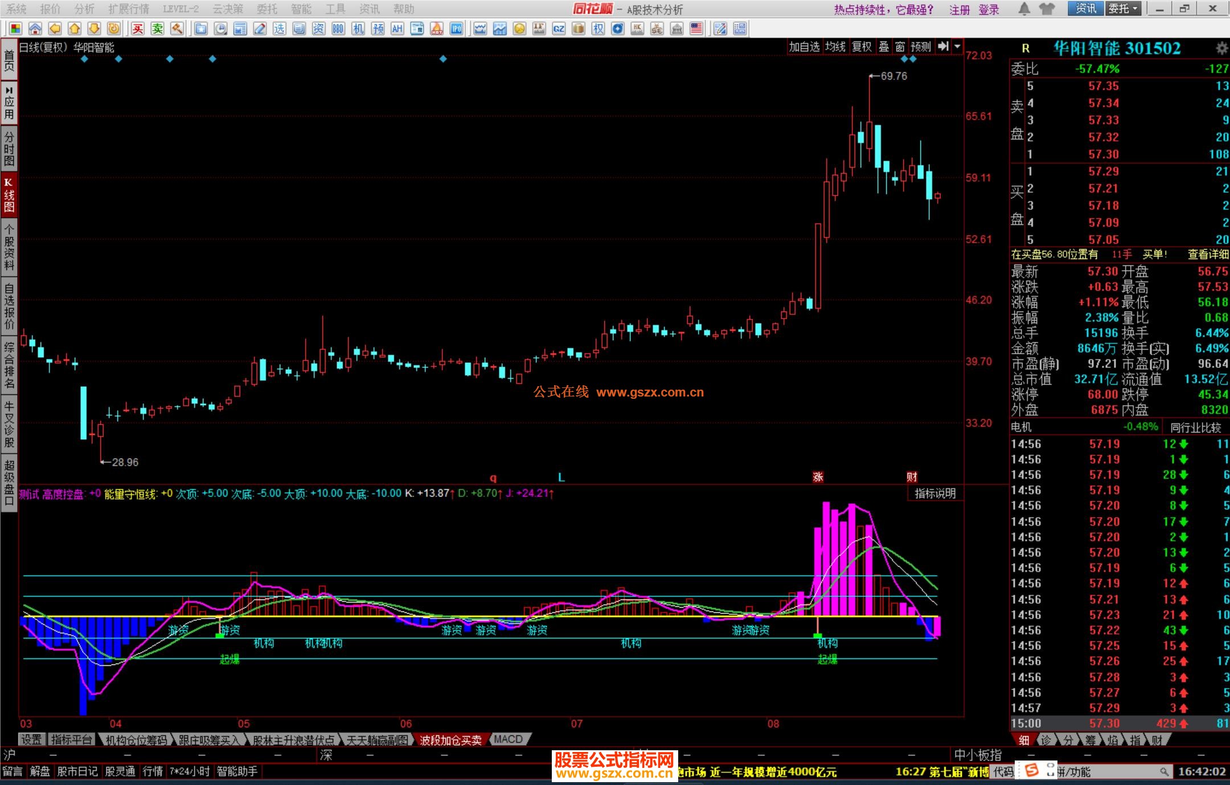Click the 指标说明 button
The width and height of the screenshot is (1230, 785).
point(934,493)
